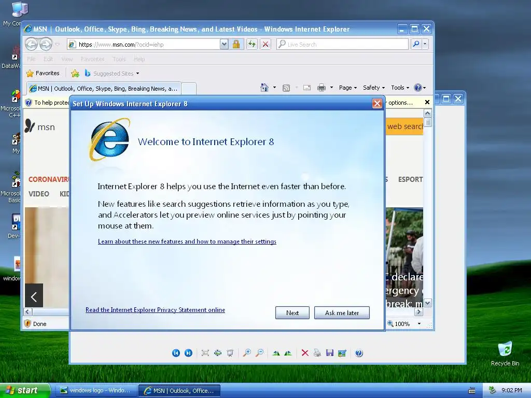The width and height of the screenshot is (531, 398).
Task: Click the taskbar clock 9:02 PM
Action: tap(512, 391)
